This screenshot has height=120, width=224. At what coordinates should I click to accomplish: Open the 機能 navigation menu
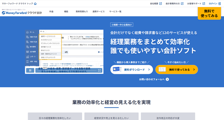click(66, 11)
